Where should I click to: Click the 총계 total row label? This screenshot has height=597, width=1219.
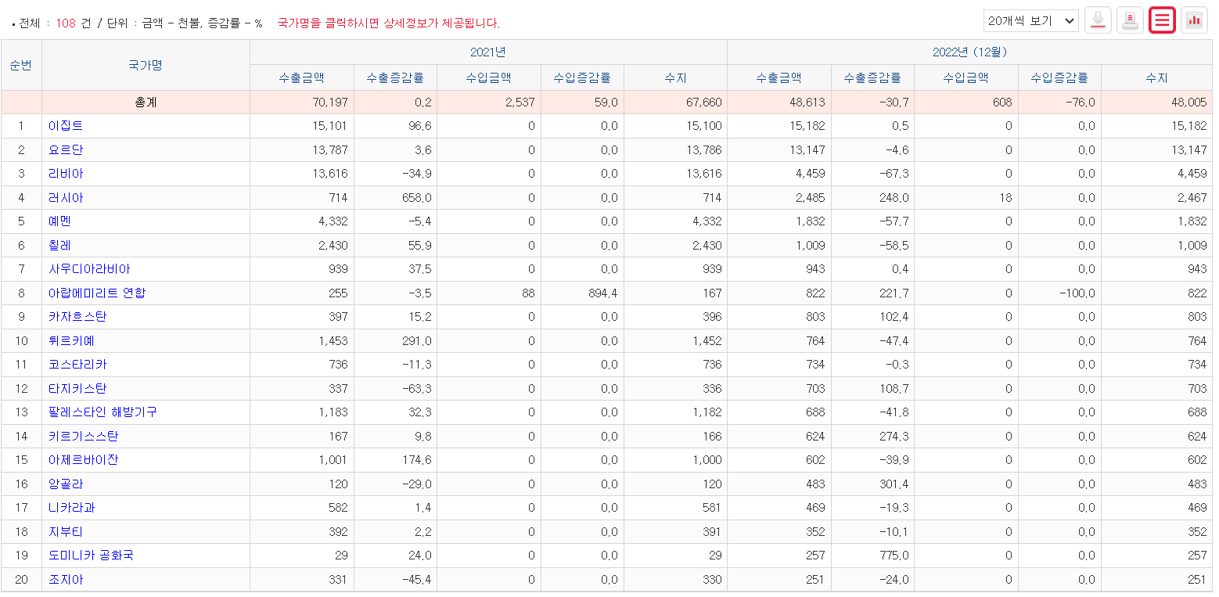(x=146, y=102)
